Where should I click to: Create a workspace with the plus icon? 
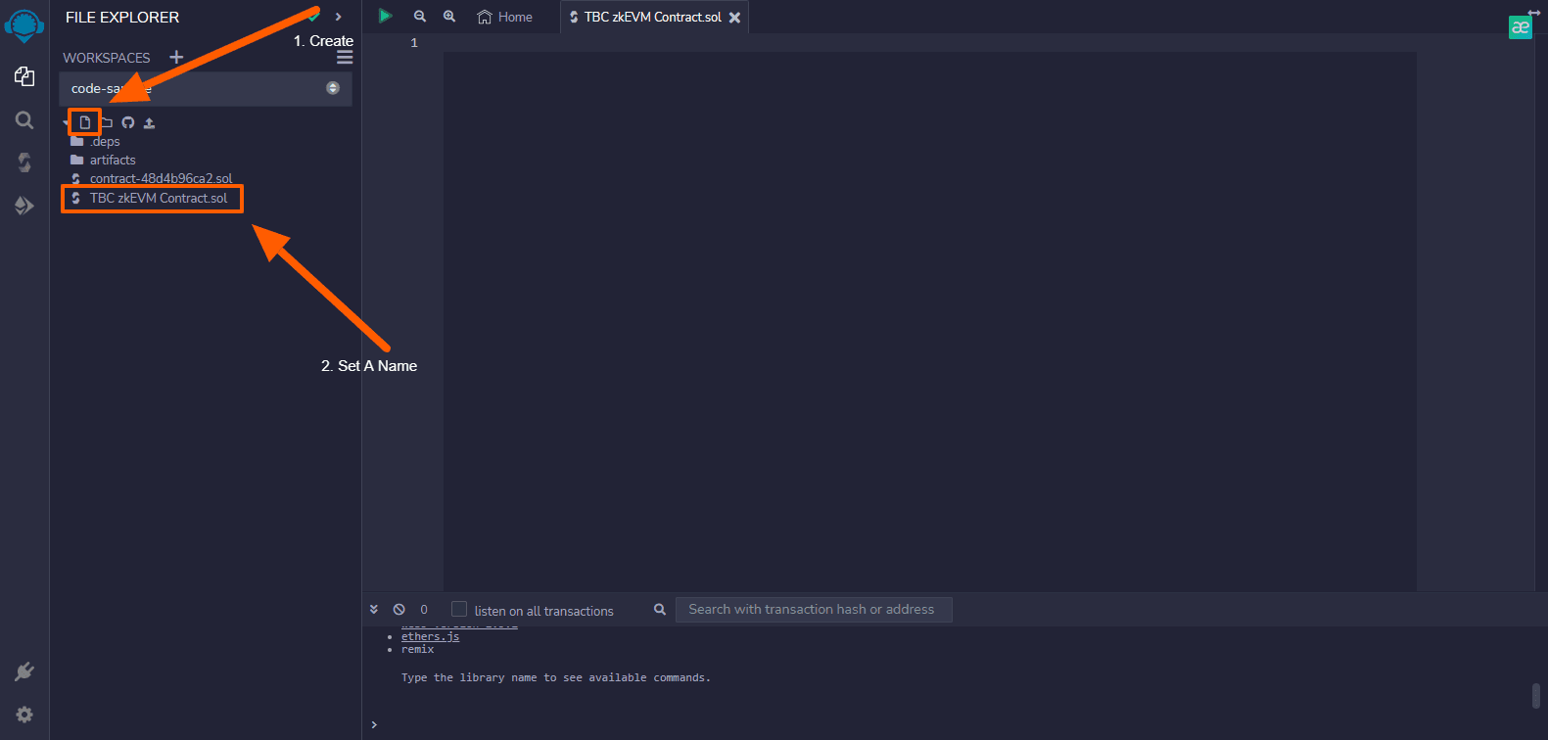[x=176, y=57]
